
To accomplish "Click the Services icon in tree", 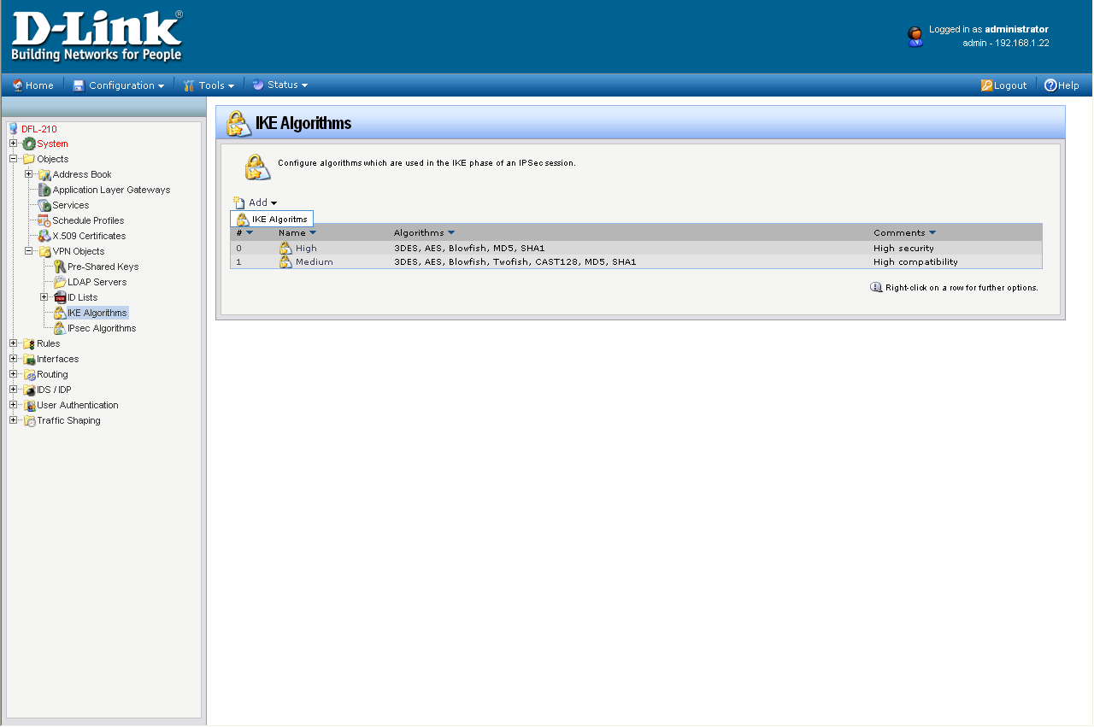I will (x=44, y=205).
